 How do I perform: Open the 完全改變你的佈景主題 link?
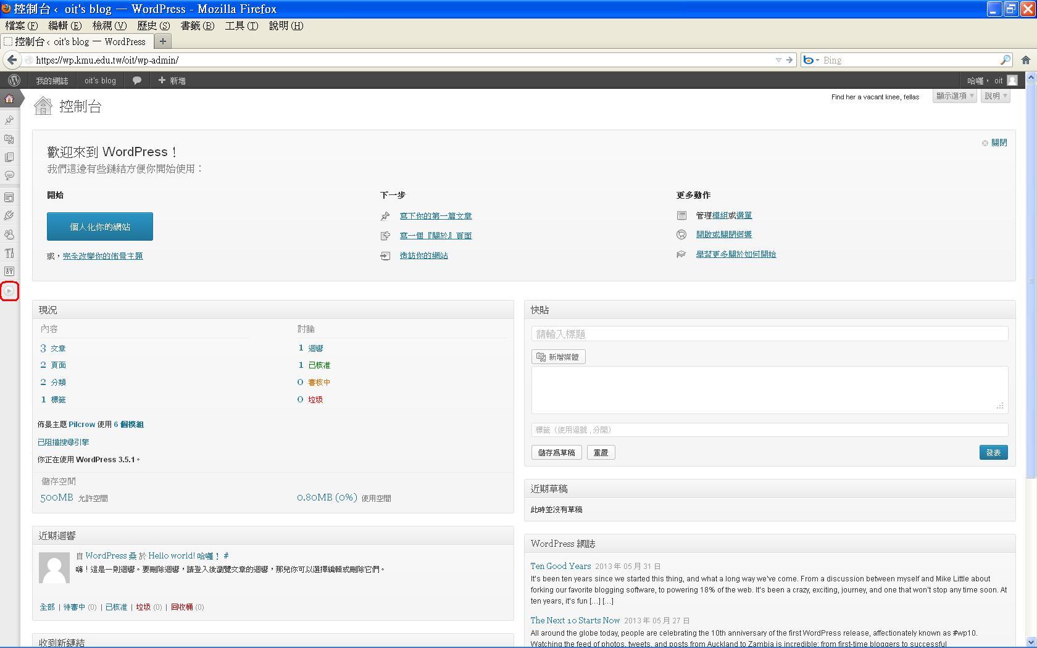click(x=102, y=256)
